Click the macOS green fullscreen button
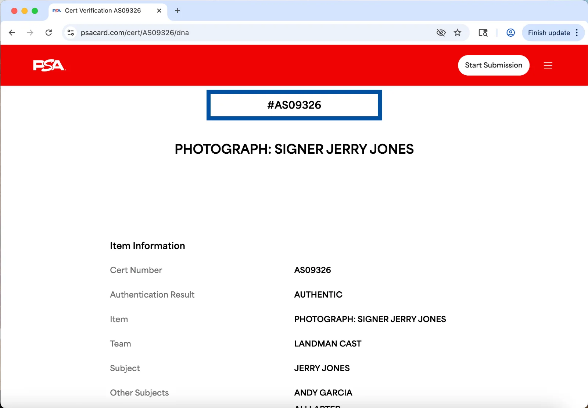Image resolution: width=588 pixels, height=408 pixels. (x=35, y=11)
